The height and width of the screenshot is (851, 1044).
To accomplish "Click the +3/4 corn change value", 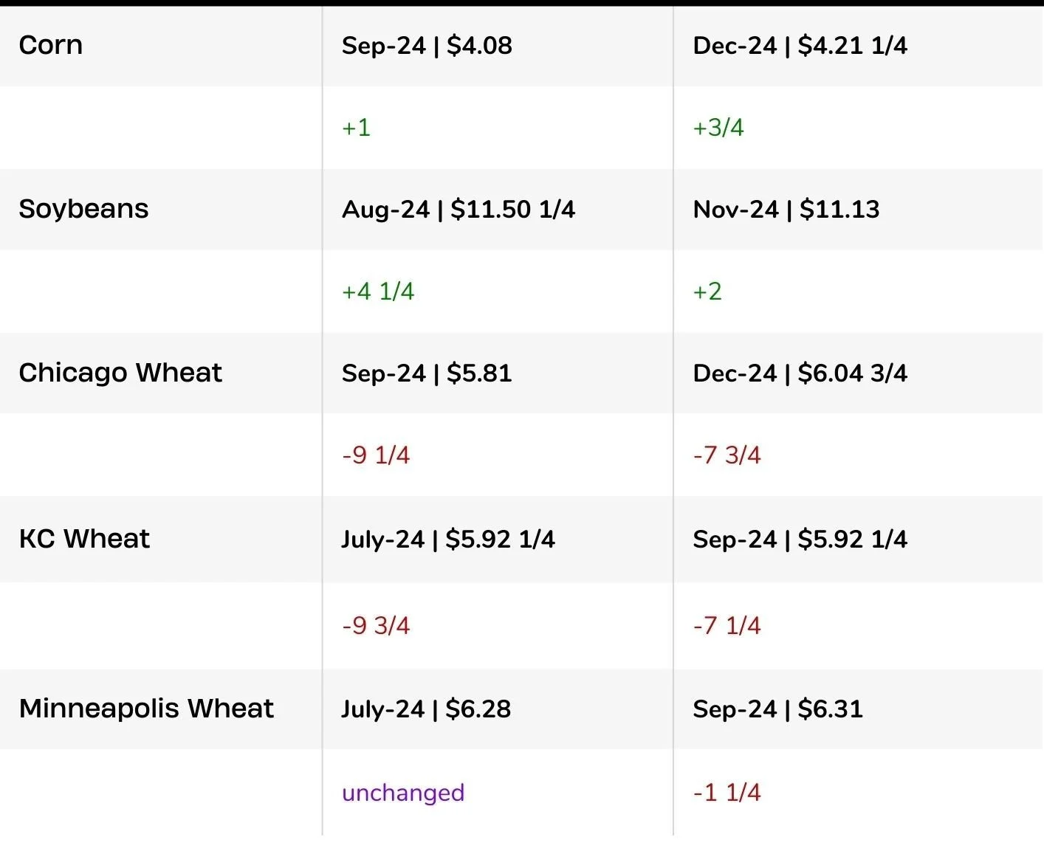I will tap(718, 128).
